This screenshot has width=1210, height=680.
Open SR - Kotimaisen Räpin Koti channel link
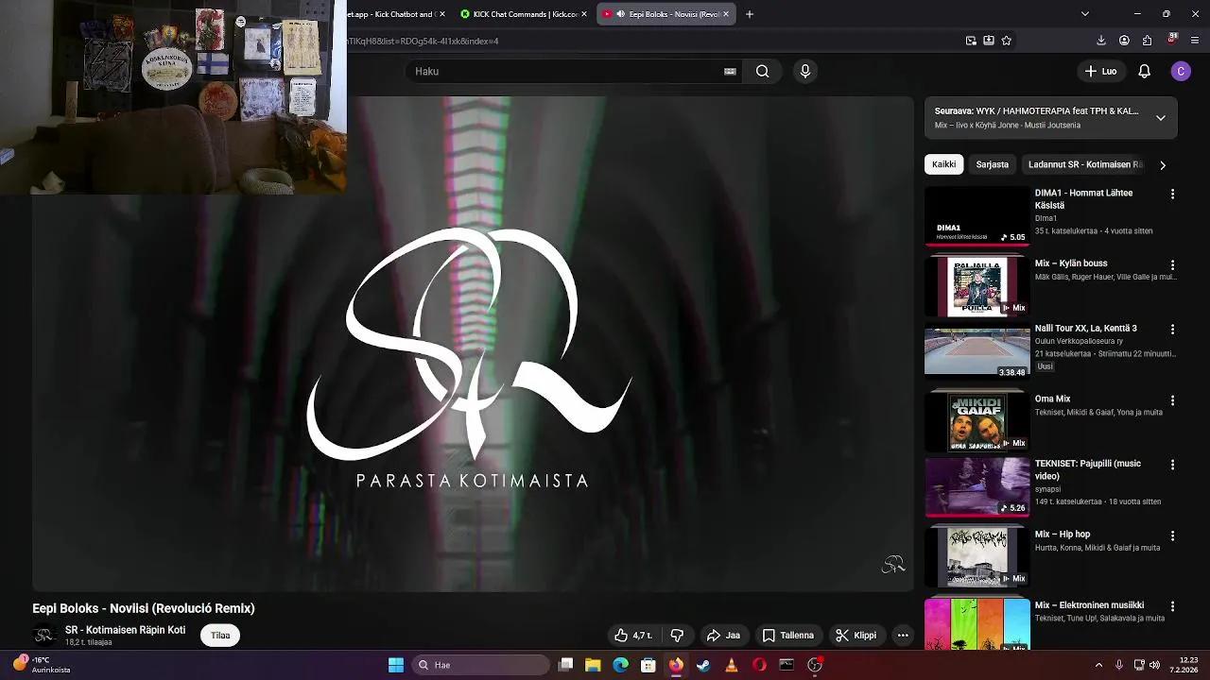125,629
